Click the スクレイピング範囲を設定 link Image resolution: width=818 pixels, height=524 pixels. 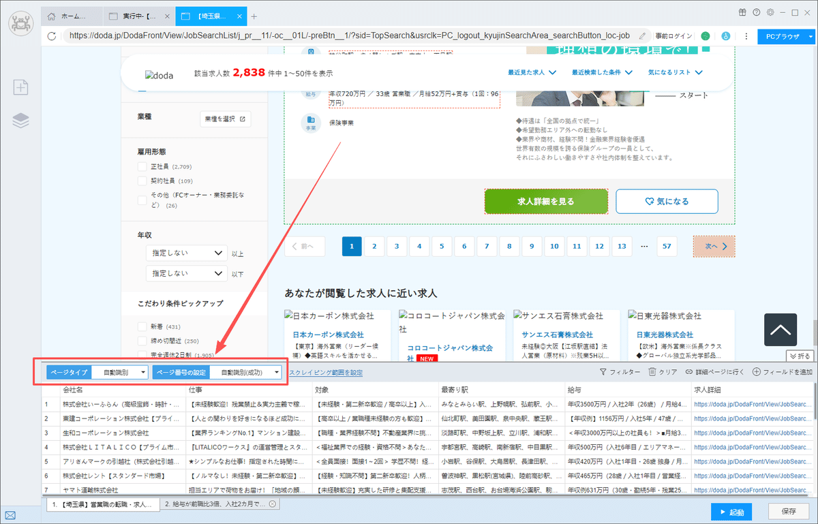tap(326, 373)
